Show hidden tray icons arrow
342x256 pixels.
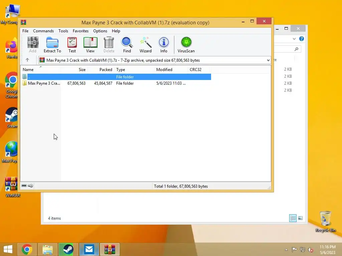[286, 249]
